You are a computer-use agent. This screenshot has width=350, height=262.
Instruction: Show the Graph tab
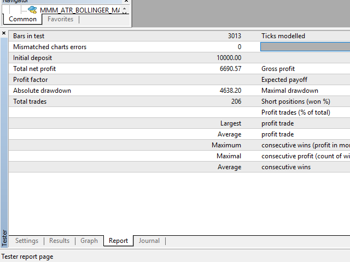click(89, 241)
